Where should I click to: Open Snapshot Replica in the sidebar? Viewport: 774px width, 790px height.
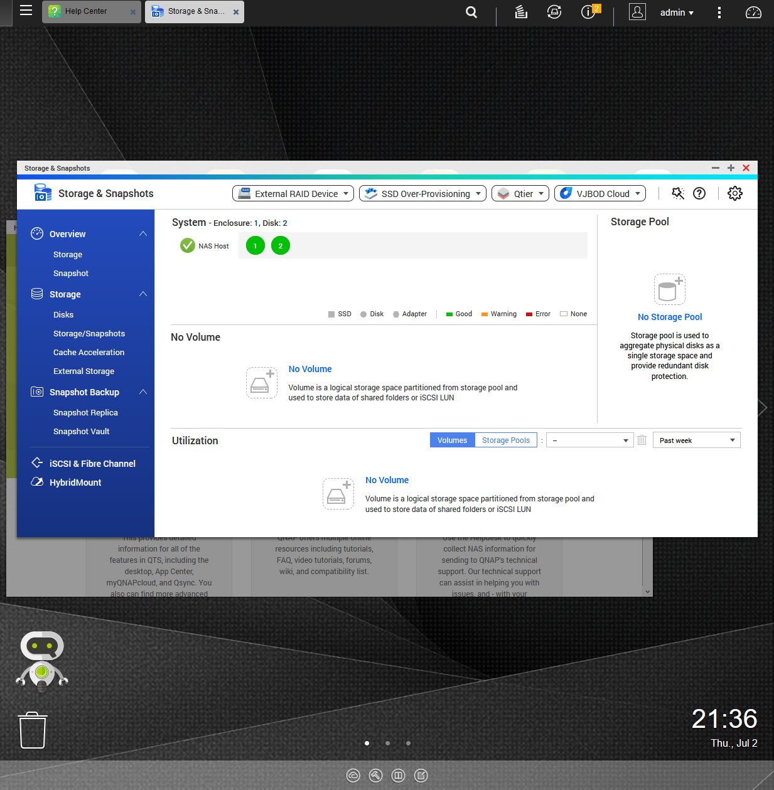tap(85, 413)
